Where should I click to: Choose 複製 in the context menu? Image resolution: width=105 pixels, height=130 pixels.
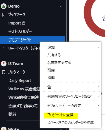pyautogui.click(x=51, y=78)
